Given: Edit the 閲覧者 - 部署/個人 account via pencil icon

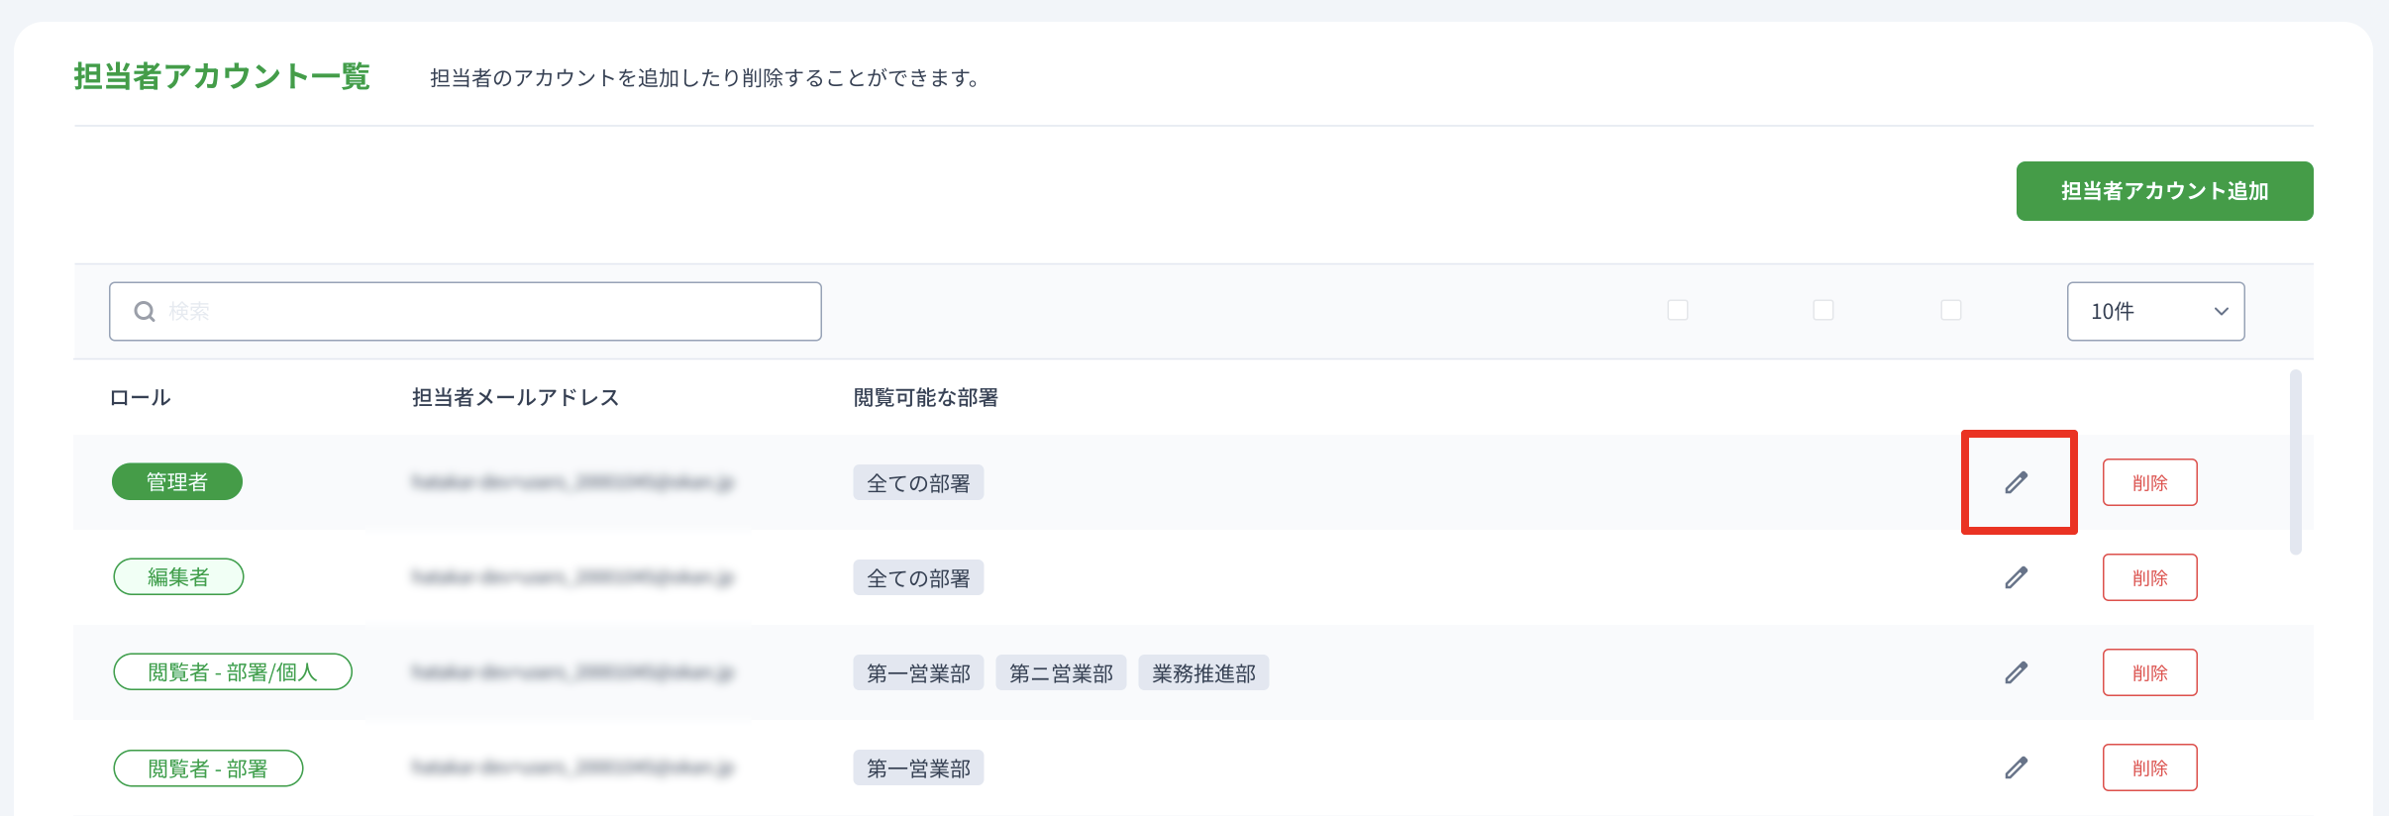Looking at the screenshot, I should [2017, 672].
